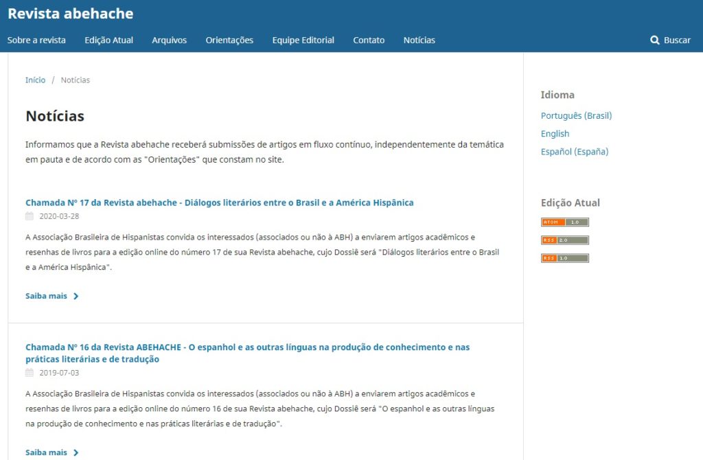
Task: Select Orientações in the navigation bar
Action: (x=229, y=41)
